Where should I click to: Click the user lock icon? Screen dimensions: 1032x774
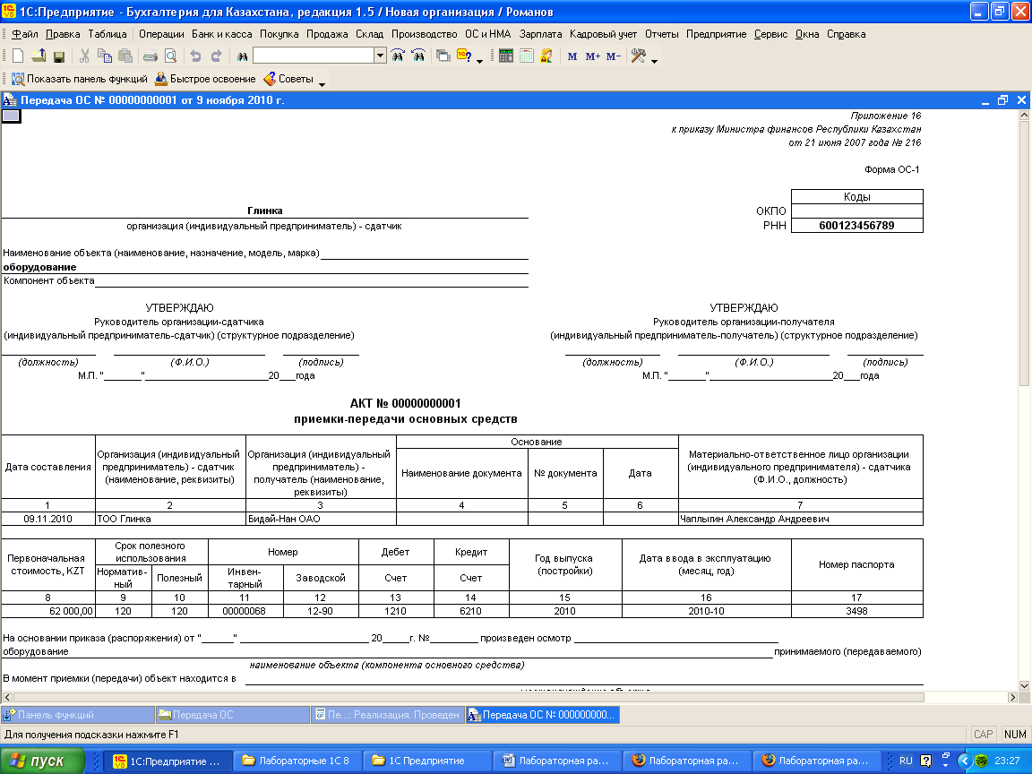pos(546,56)
